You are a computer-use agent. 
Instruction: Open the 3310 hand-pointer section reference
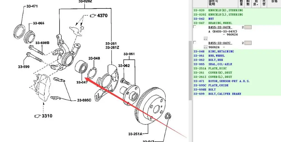43,116
